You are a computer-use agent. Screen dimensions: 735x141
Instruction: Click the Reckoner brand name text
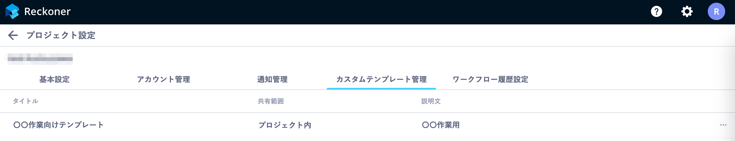[x=47, y=12]
